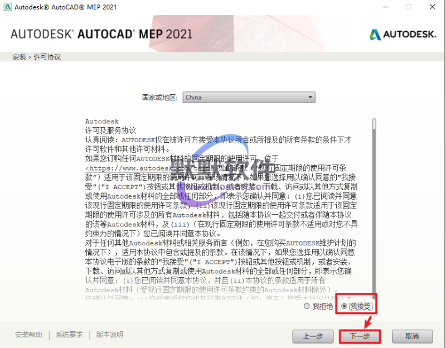Click the 安装 breadcrumb item

[x=19, y=57]
